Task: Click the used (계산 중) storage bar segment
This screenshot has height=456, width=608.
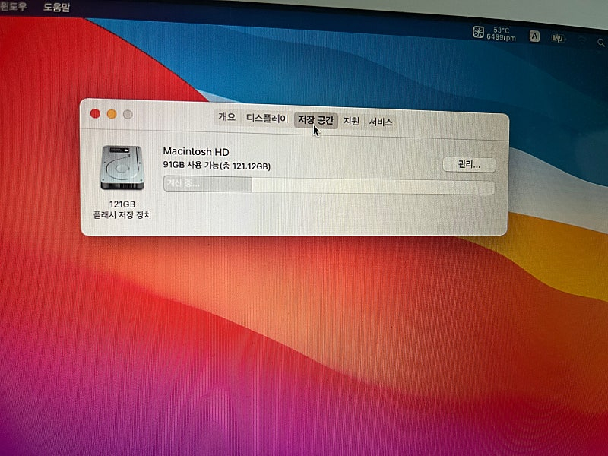Action: [x=207, y=185]
